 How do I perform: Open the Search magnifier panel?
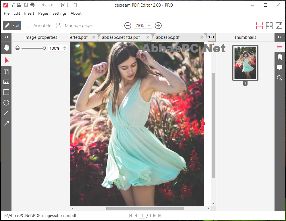pos(280,78)
